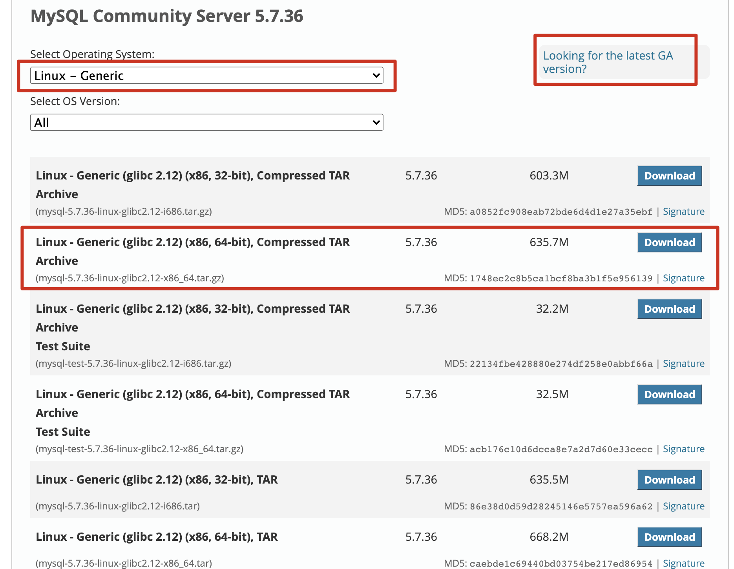Click filename (mysql-5.7.36-linux-glibc2.12-i686.tar)
Viewport: 734px width, 569px height.
tap(118, 506)
